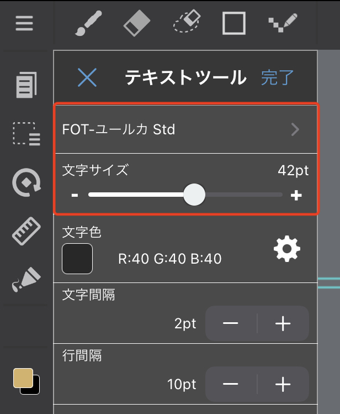Decrease 文字間隔 with minus button
The height and width of the screenshot is (414, 340).
pos(231,324)
